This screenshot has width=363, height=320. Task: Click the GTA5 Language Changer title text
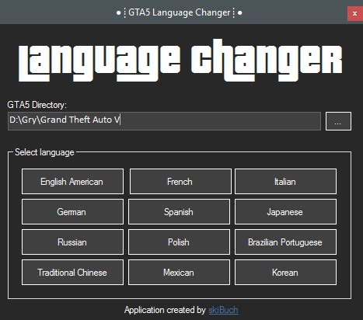click(x=179, y=12)
